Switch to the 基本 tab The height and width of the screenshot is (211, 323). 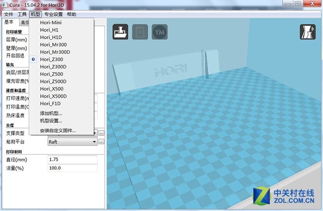[9, 22]
